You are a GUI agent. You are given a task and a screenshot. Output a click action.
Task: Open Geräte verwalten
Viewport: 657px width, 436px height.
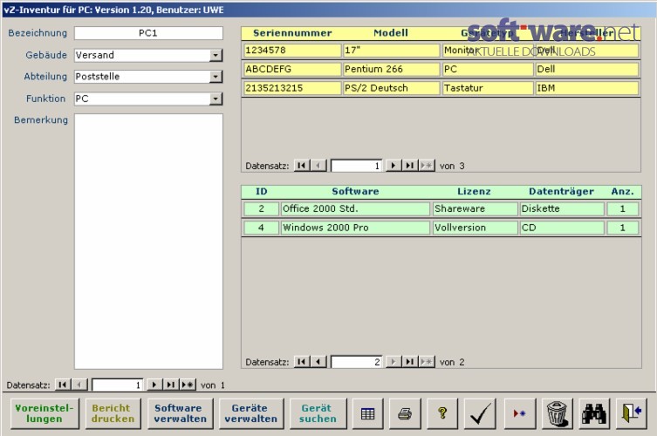[x=251, y=414]
